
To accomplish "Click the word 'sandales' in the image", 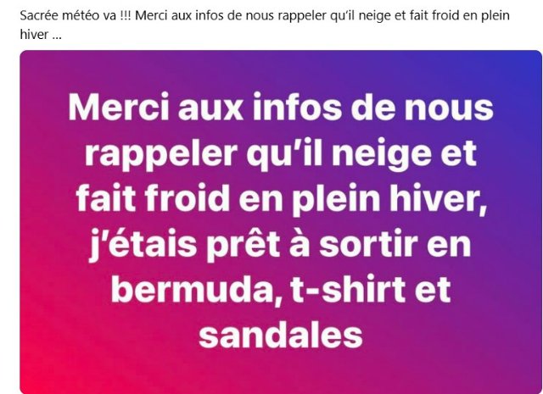I will (281, 335).
